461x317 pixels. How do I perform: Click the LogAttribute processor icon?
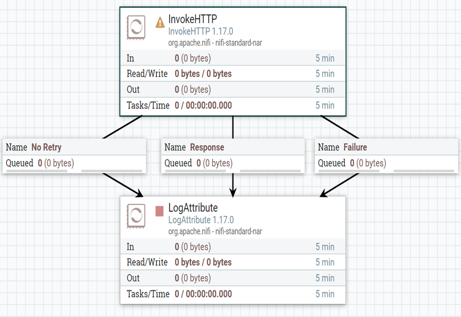(136, 216)
